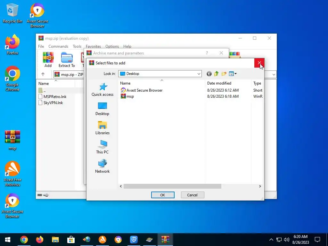Viewport: 328px width, 246px height.
Task: Open the Help menu in WinRAR
Action: click(x=127, y=46)
